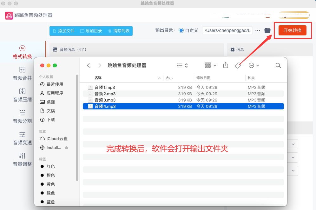316x210 pixels.
Task: Click the Finder share icon
Action: click(226, 65)
